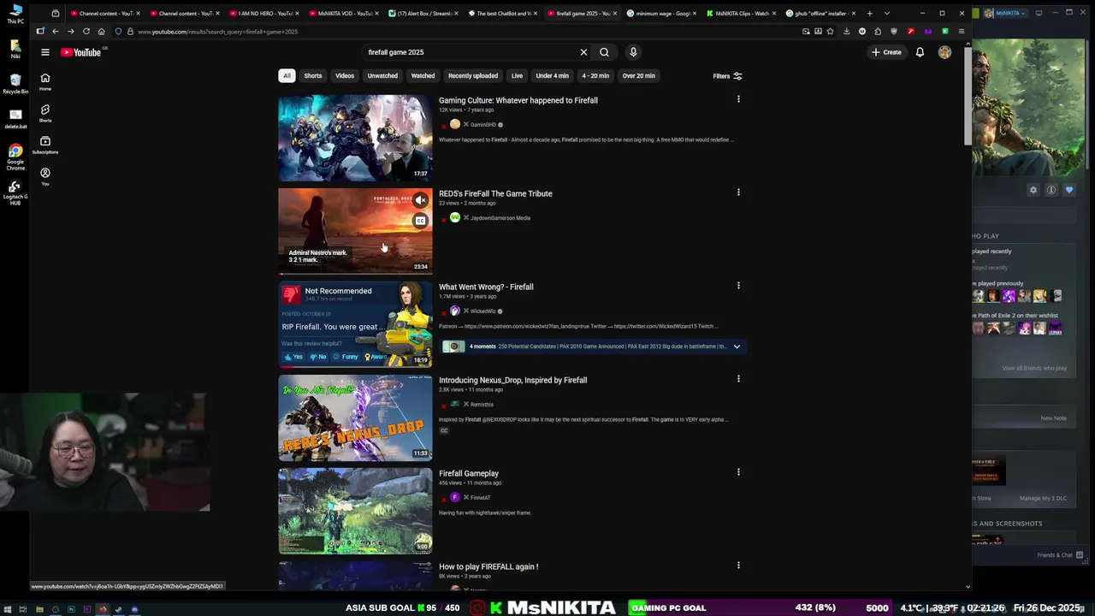Screen dimensions: 1095x616
Task: Open the Filters panel
Action: (x=728, y=76)
